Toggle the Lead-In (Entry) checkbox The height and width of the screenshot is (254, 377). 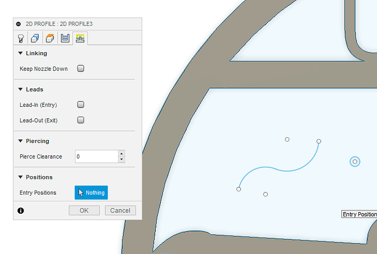click(80, 105)
